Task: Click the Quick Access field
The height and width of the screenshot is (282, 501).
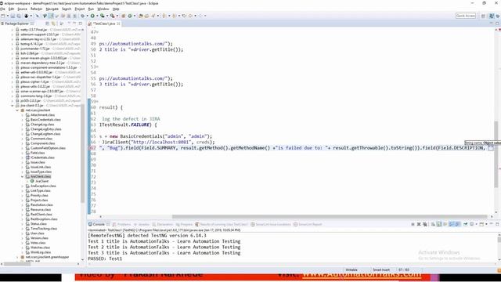Action: [x=466, y=16]
